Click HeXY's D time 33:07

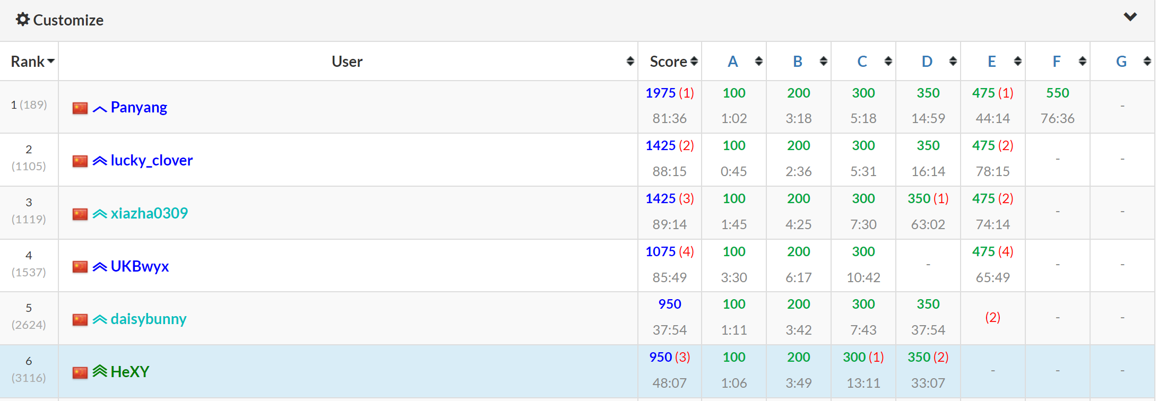(928, 383)
